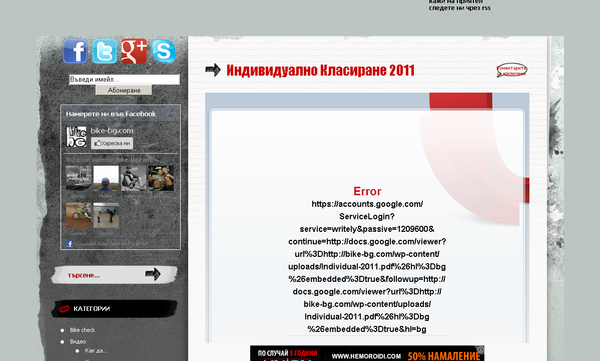Open the Видео category
Screen dimensions: 600x361
78,341
